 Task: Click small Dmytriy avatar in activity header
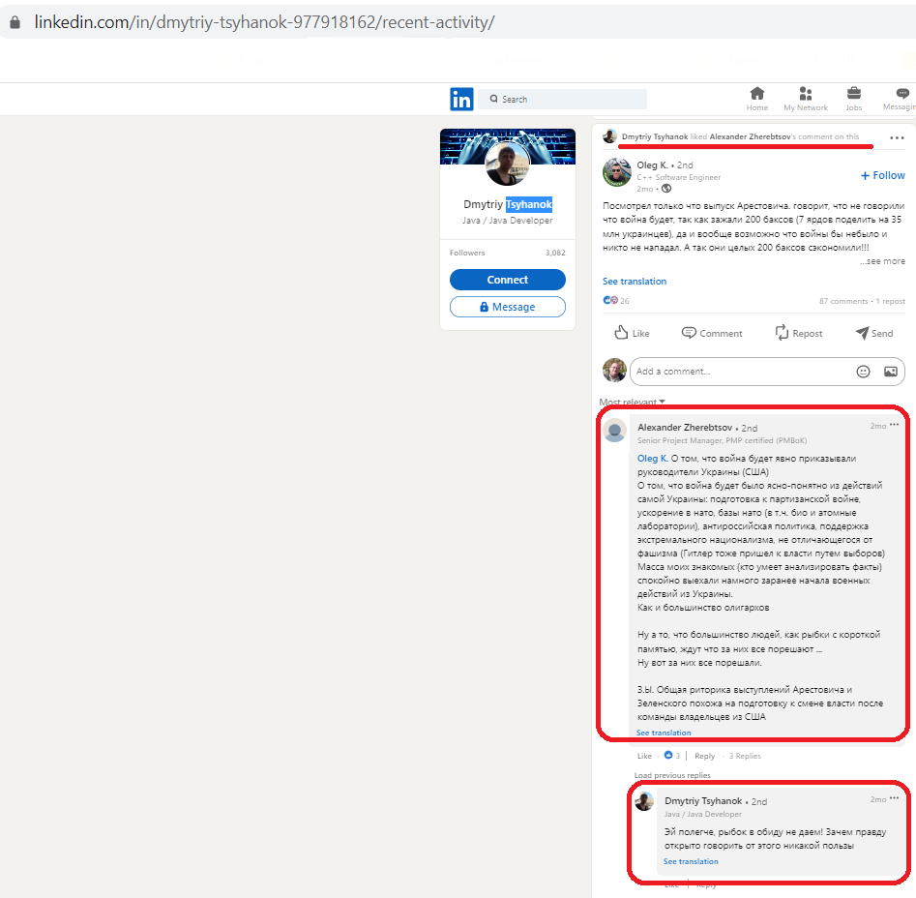pos(610,136)
